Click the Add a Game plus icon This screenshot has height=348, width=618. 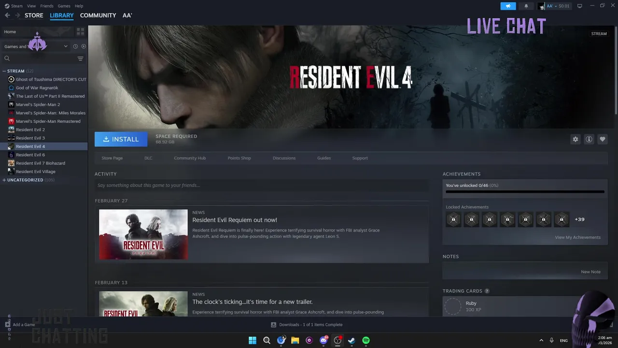[x=7, y=324]
